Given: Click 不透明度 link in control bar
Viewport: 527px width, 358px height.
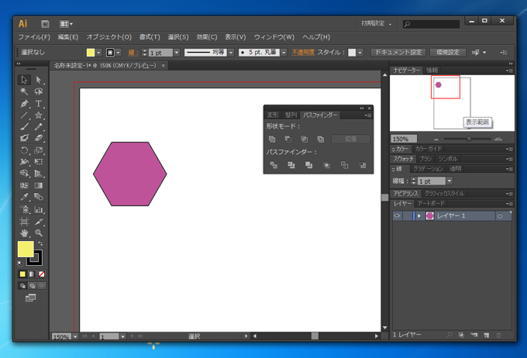Looking at the screenshot, I should [303, 53].
